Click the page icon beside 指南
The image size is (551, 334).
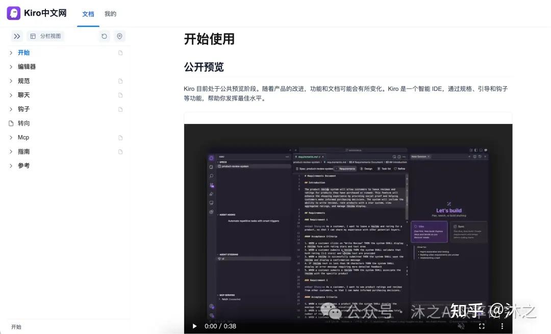(x=120, y=152)
